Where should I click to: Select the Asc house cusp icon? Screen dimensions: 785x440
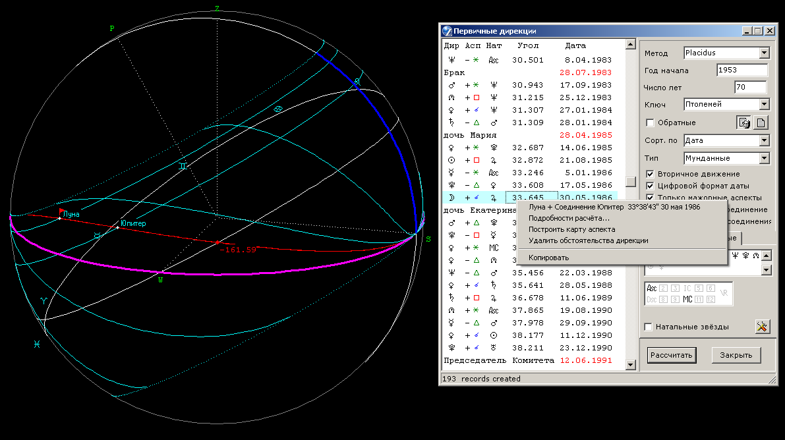coord(652,288)
